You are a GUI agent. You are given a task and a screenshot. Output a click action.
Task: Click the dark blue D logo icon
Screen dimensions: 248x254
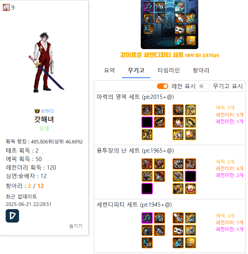12,216
